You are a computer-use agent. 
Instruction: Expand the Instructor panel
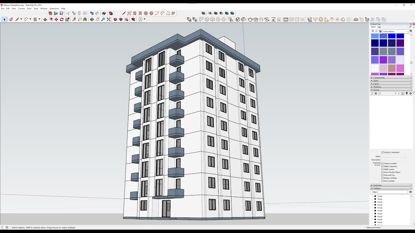(391, 185)
